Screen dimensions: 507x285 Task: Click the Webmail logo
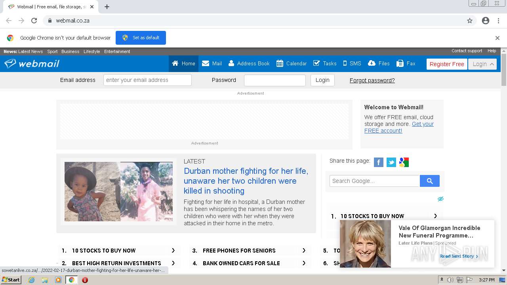pos(32,64)
